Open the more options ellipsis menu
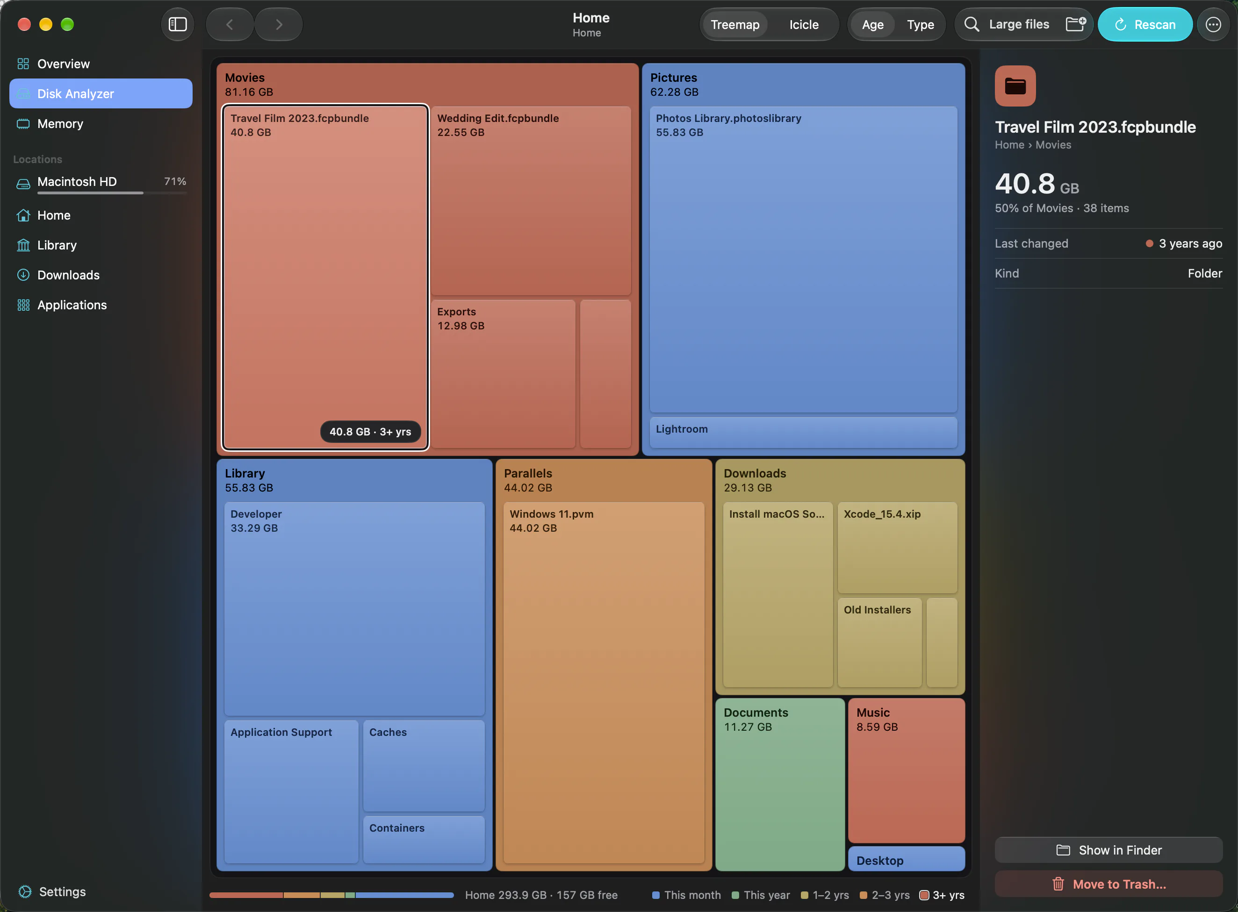 [1213, 24]
